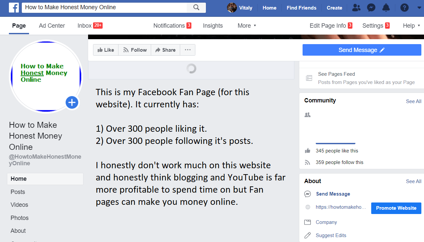Click the page profile picture thumbnail
The height and width of the screenshot is (242, 424).
[x=46, y=76]
